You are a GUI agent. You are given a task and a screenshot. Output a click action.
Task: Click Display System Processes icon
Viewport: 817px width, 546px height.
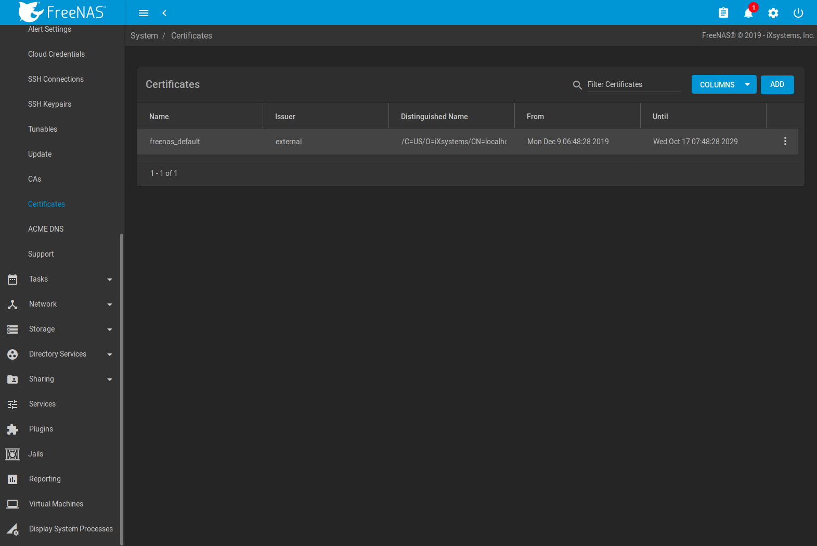coord(12,529)
